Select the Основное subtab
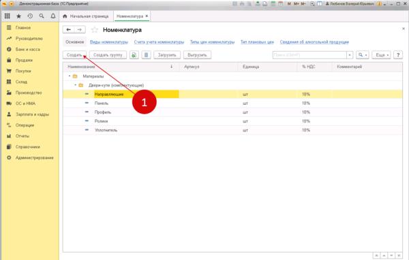 (74, 42)
